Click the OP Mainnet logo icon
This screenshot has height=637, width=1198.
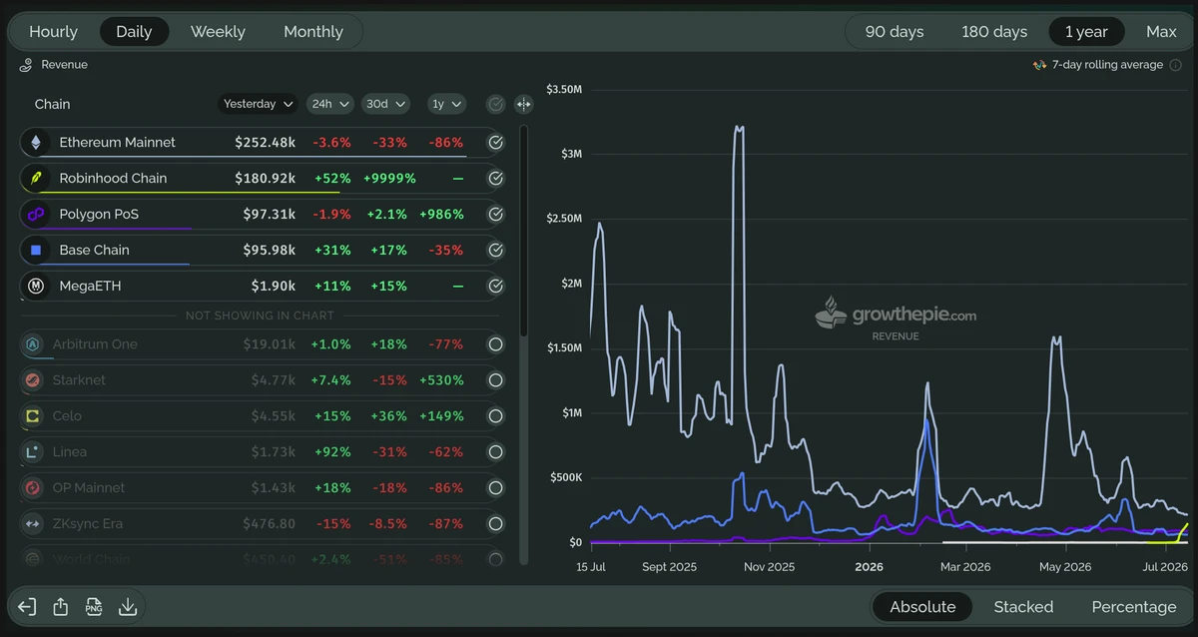click(33, 488)
